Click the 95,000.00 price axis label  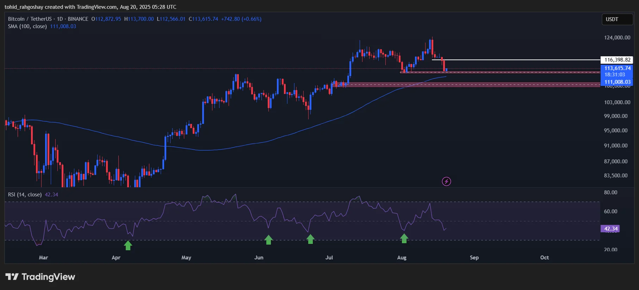tap(616, 131)
